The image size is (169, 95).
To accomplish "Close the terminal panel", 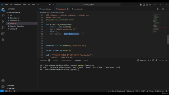I will point(166,60).
